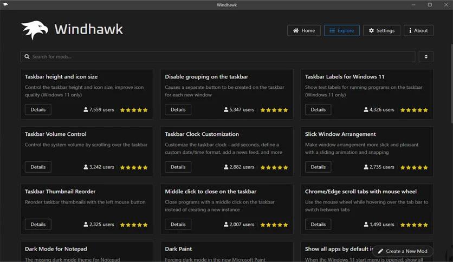Click the house icon on Home tab
453x262 pixels.
click(x=296, y=31)
